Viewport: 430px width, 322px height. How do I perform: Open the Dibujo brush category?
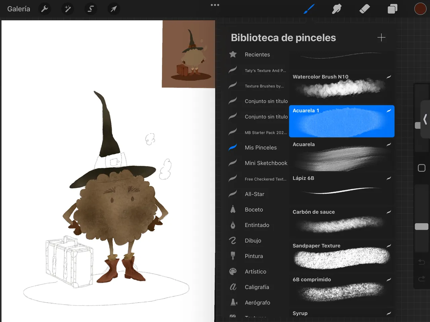[257, 240]
